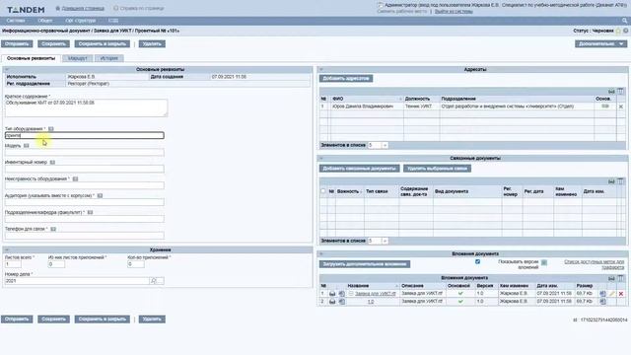Image resolution: width=631 pixels, height=355 pixels.
Task: Open the first item in the main menu bar
Action: pyautogui.click(x=16, y=20)
